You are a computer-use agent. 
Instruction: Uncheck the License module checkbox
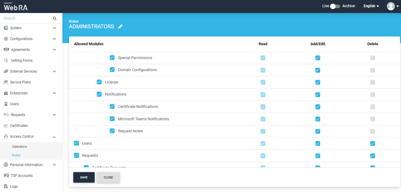pyautogui.click(x=99, y=82)
